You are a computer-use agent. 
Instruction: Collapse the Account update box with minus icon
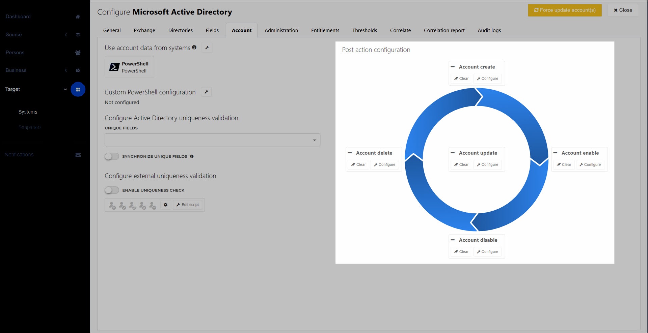pos(453,153)
